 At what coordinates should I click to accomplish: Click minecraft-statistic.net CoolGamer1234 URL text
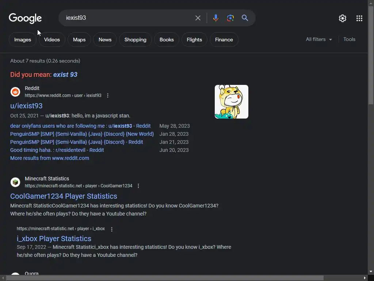click(x=79, y=186)
